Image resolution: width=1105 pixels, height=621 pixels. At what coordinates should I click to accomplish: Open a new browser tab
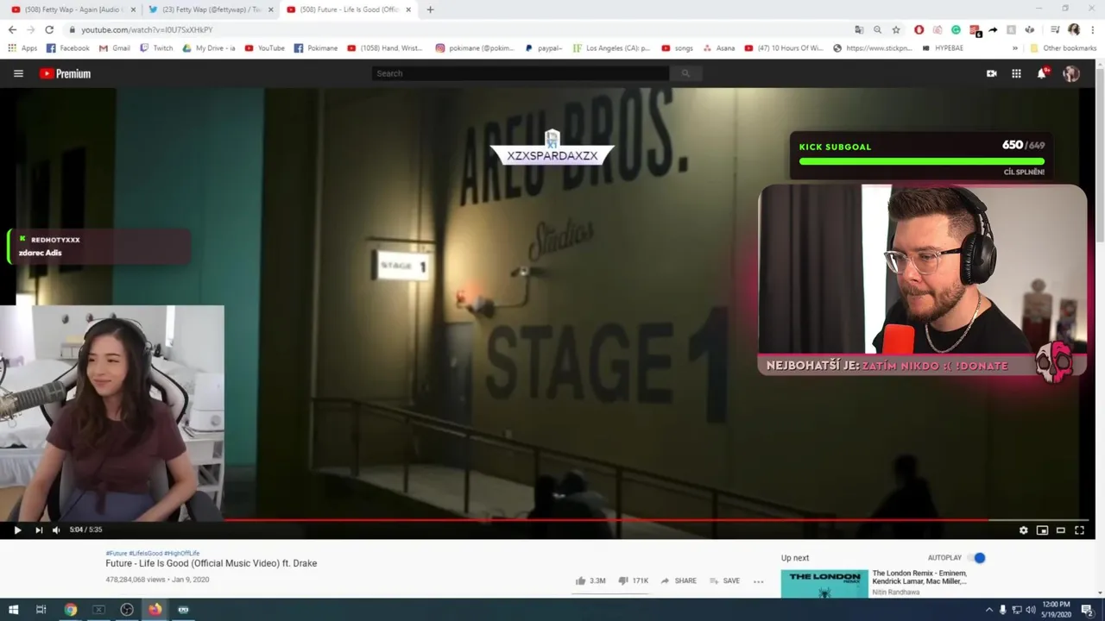tap(430, 9)
